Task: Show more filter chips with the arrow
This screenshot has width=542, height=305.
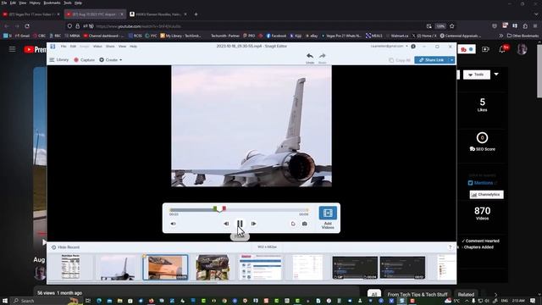Action: coord(495,295)
